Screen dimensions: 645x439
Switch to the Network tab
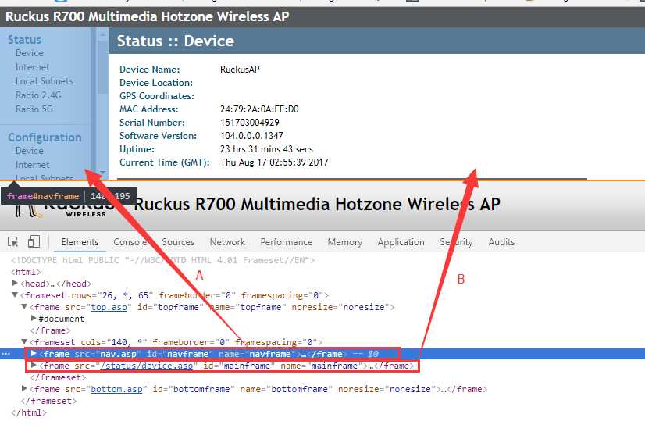[227, 242]
